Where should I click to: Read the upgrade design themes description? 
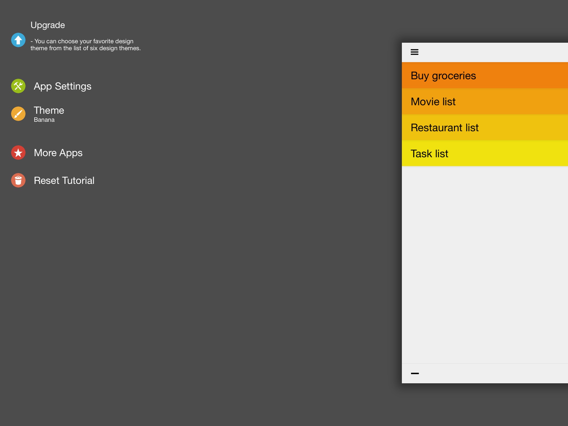tap(85, 45)
